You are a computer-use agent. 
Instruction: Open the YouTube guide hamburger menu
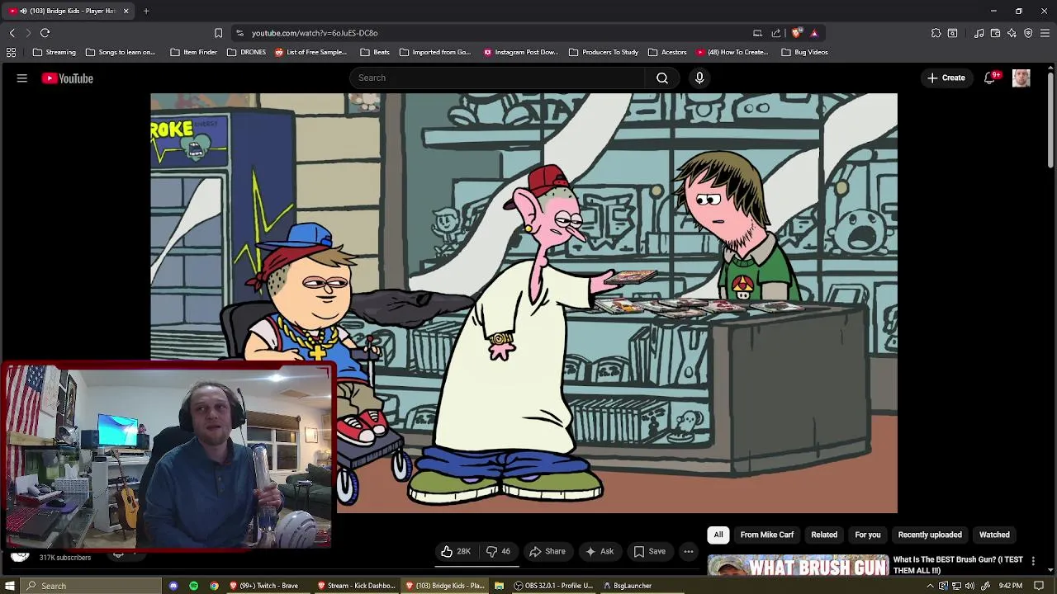click(22, 78)
